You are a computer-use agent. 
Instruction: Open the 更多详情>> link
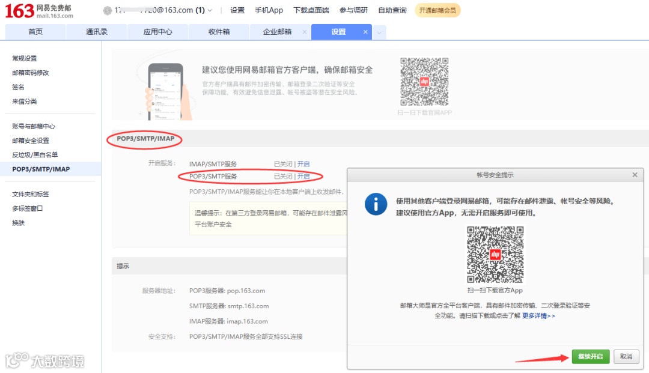coord(538,316)
